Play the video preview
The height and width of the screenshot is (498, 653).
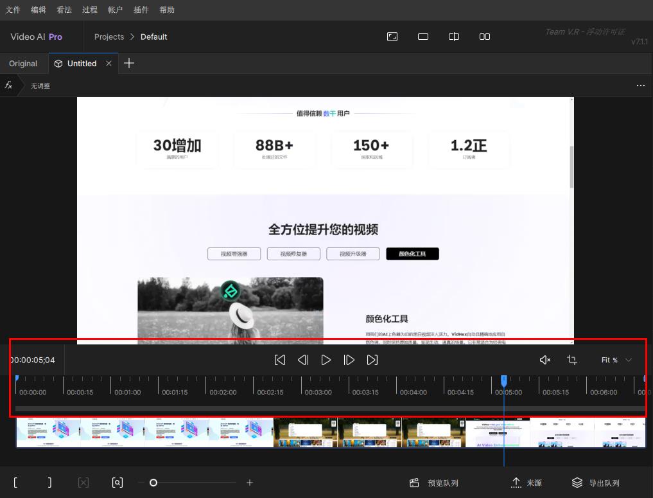(x=326, y=360)
